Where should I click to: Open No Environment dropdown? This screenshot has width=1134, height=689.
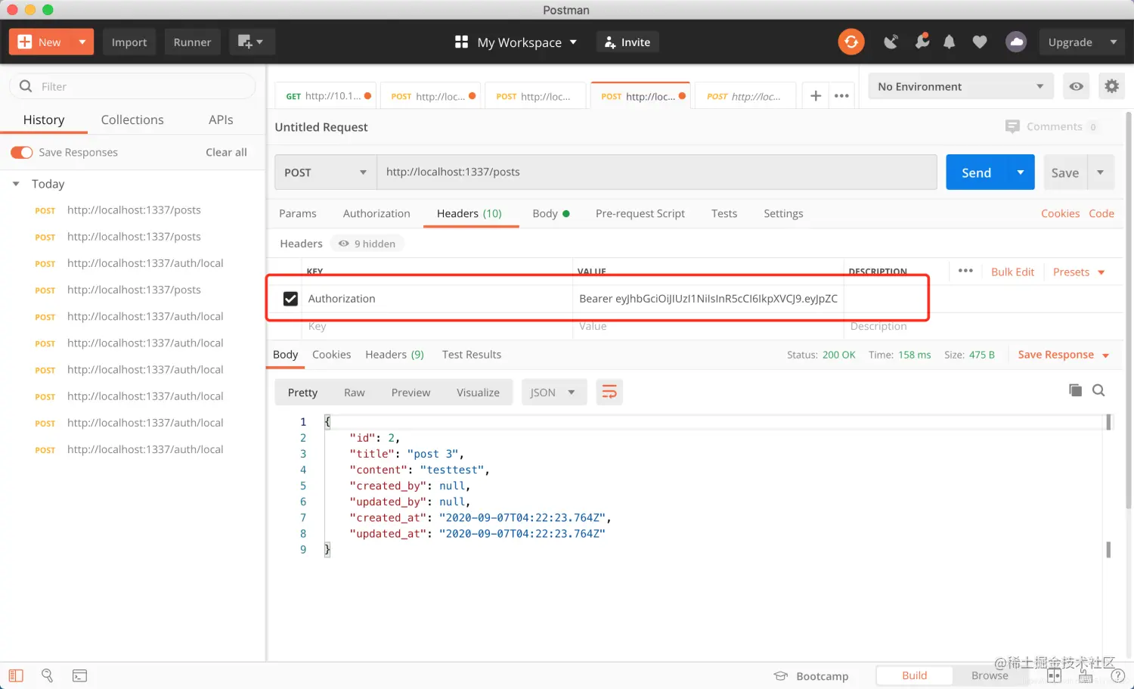tap(961, 86)
